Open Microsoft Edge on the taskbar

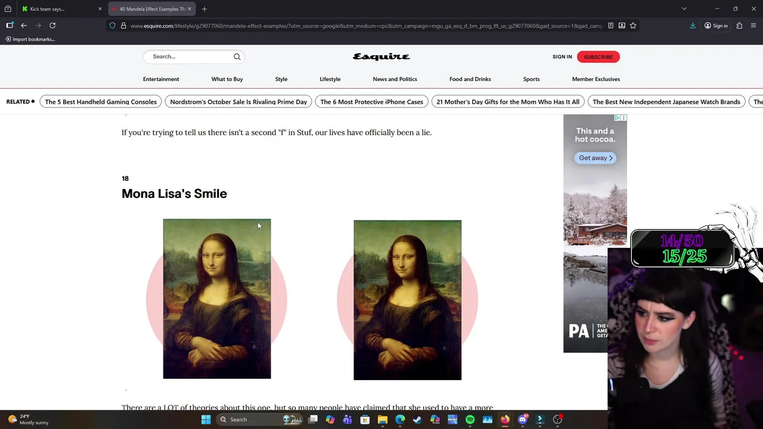click(400, 419)
